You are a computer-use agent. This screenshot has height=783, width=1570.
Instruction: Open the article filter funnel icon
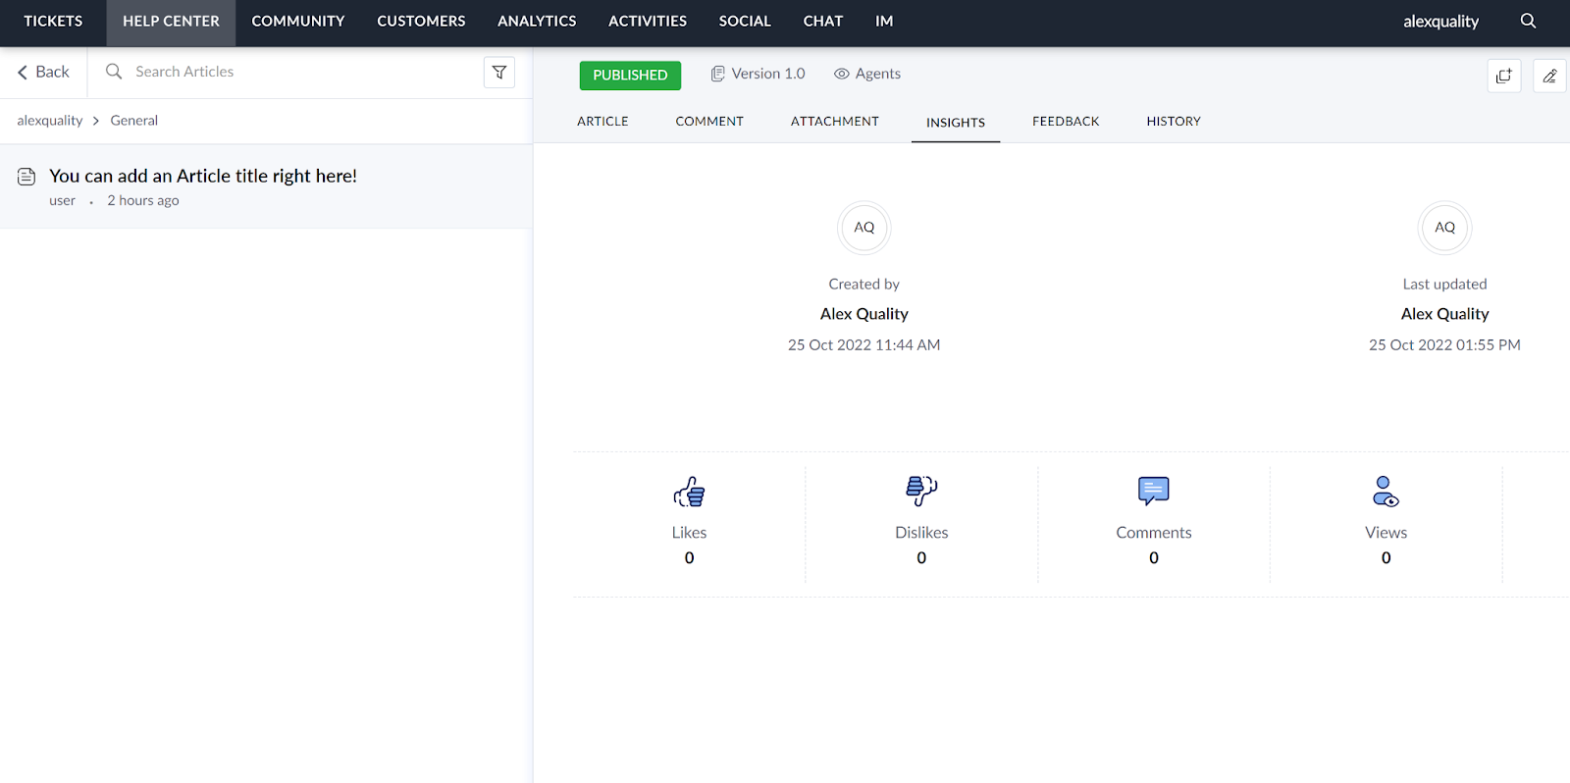pyautogui.click(x=499, y=72)
